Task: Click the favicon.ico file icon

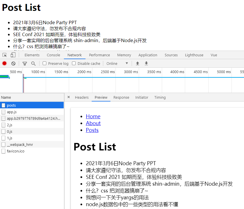Action: tap(3, 151)
